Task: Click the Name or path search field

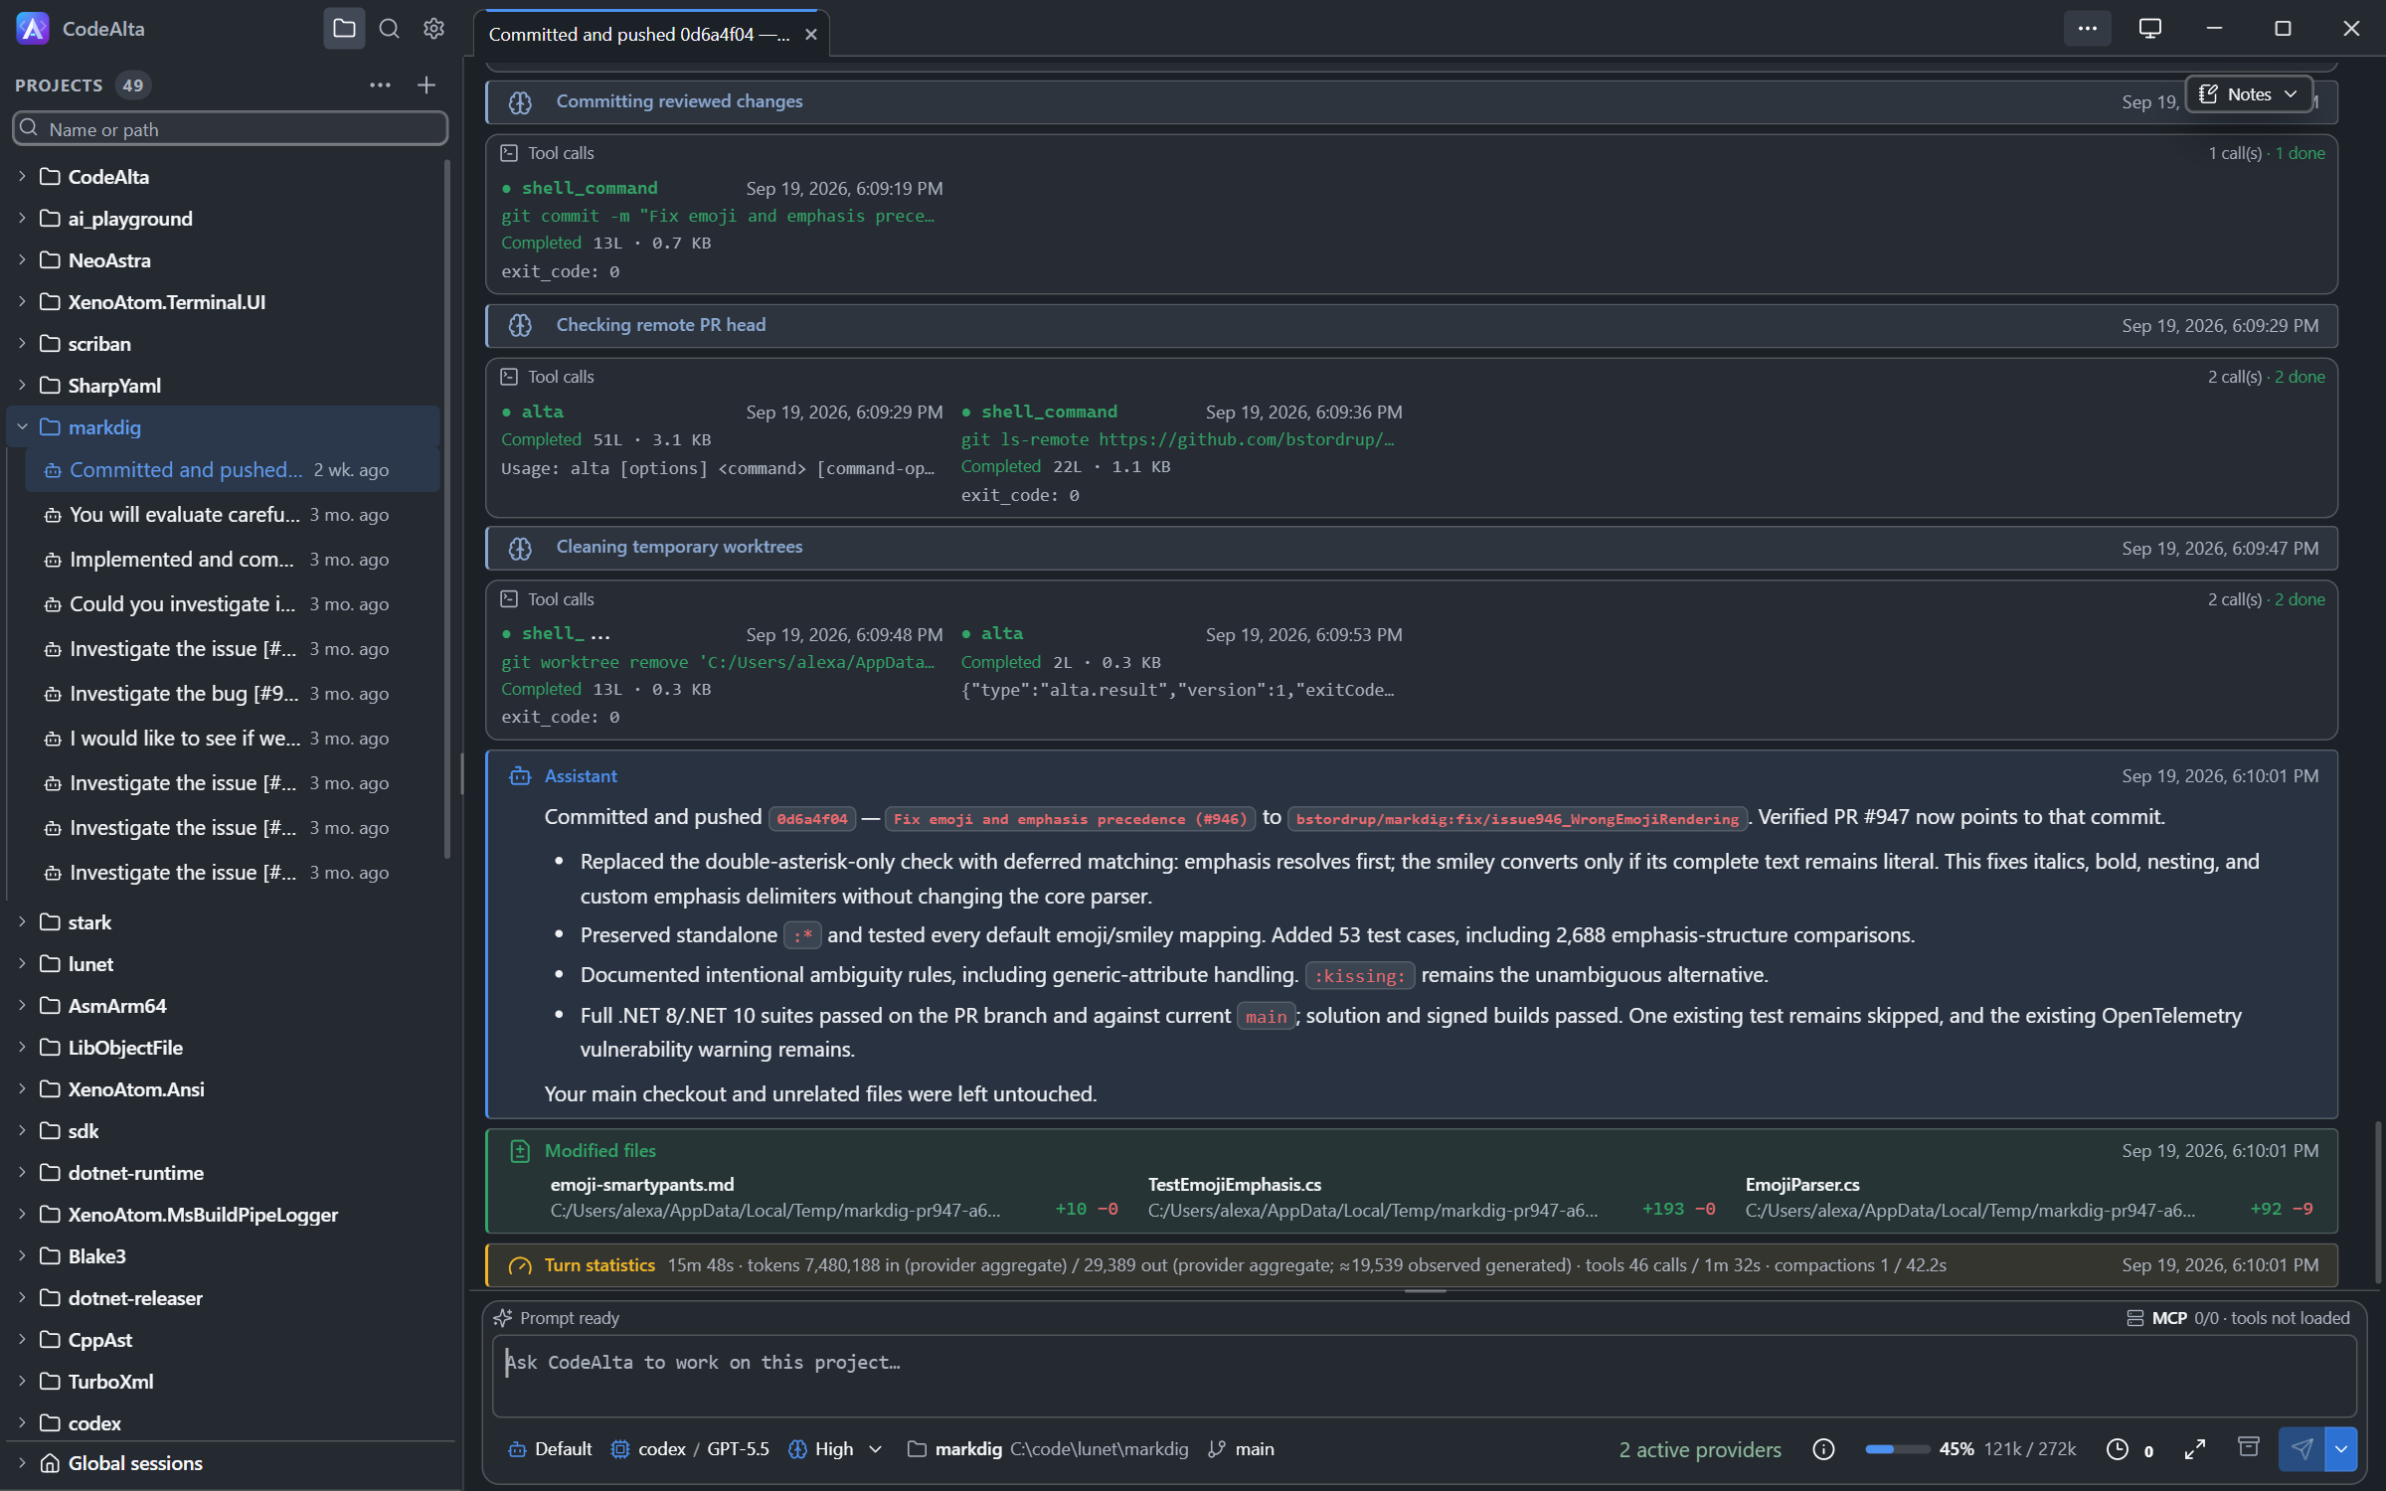Action: [230, 129]
